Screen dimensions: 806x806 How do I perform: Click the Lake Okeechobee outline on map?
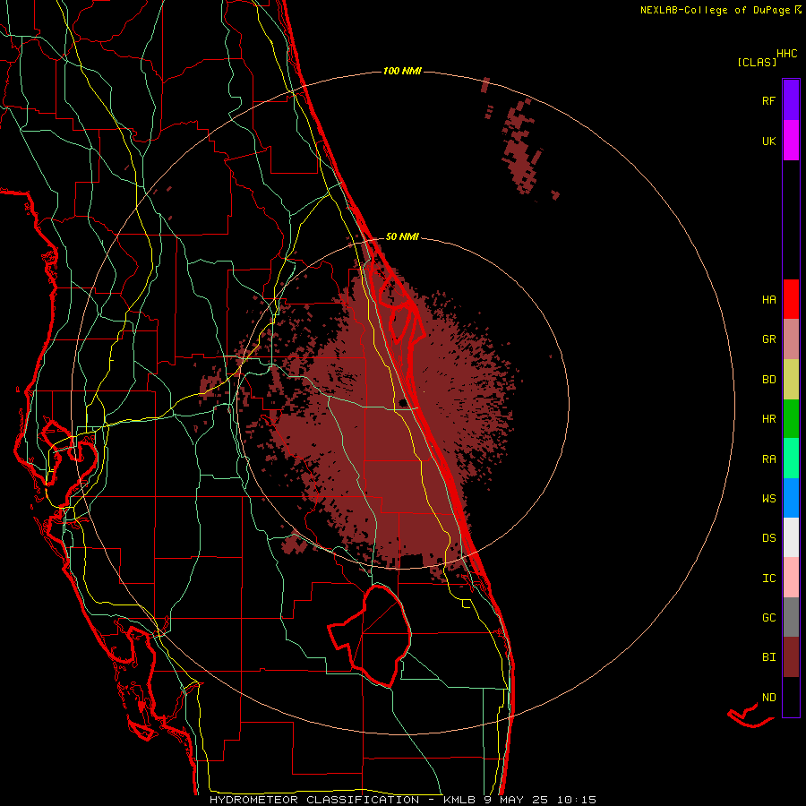point(372,635)
